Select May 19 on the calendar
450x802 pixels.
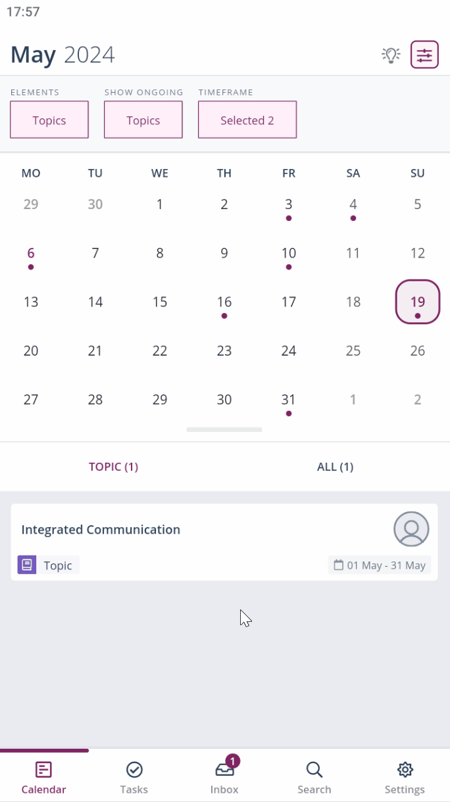tap(418, 302)
